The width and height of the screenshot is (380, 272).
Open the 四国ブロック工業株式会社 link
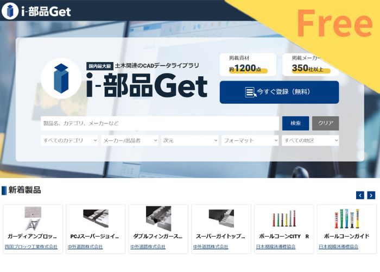(31, 247)
